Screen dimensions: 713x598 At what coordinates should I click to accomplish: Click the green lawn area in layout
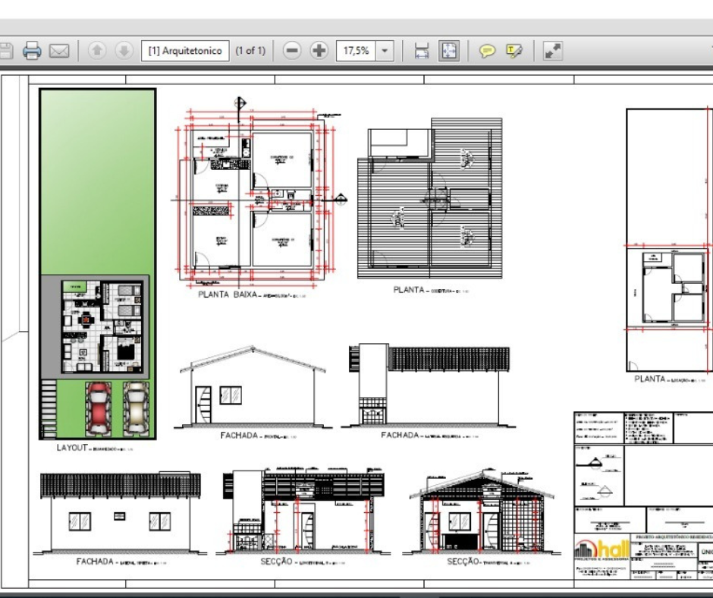point(97,182)
